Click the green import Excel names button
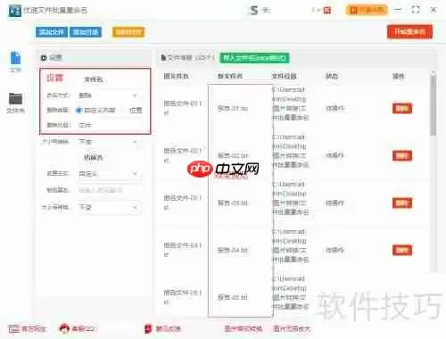The image size is (446, 339). (x=254, y=58)
